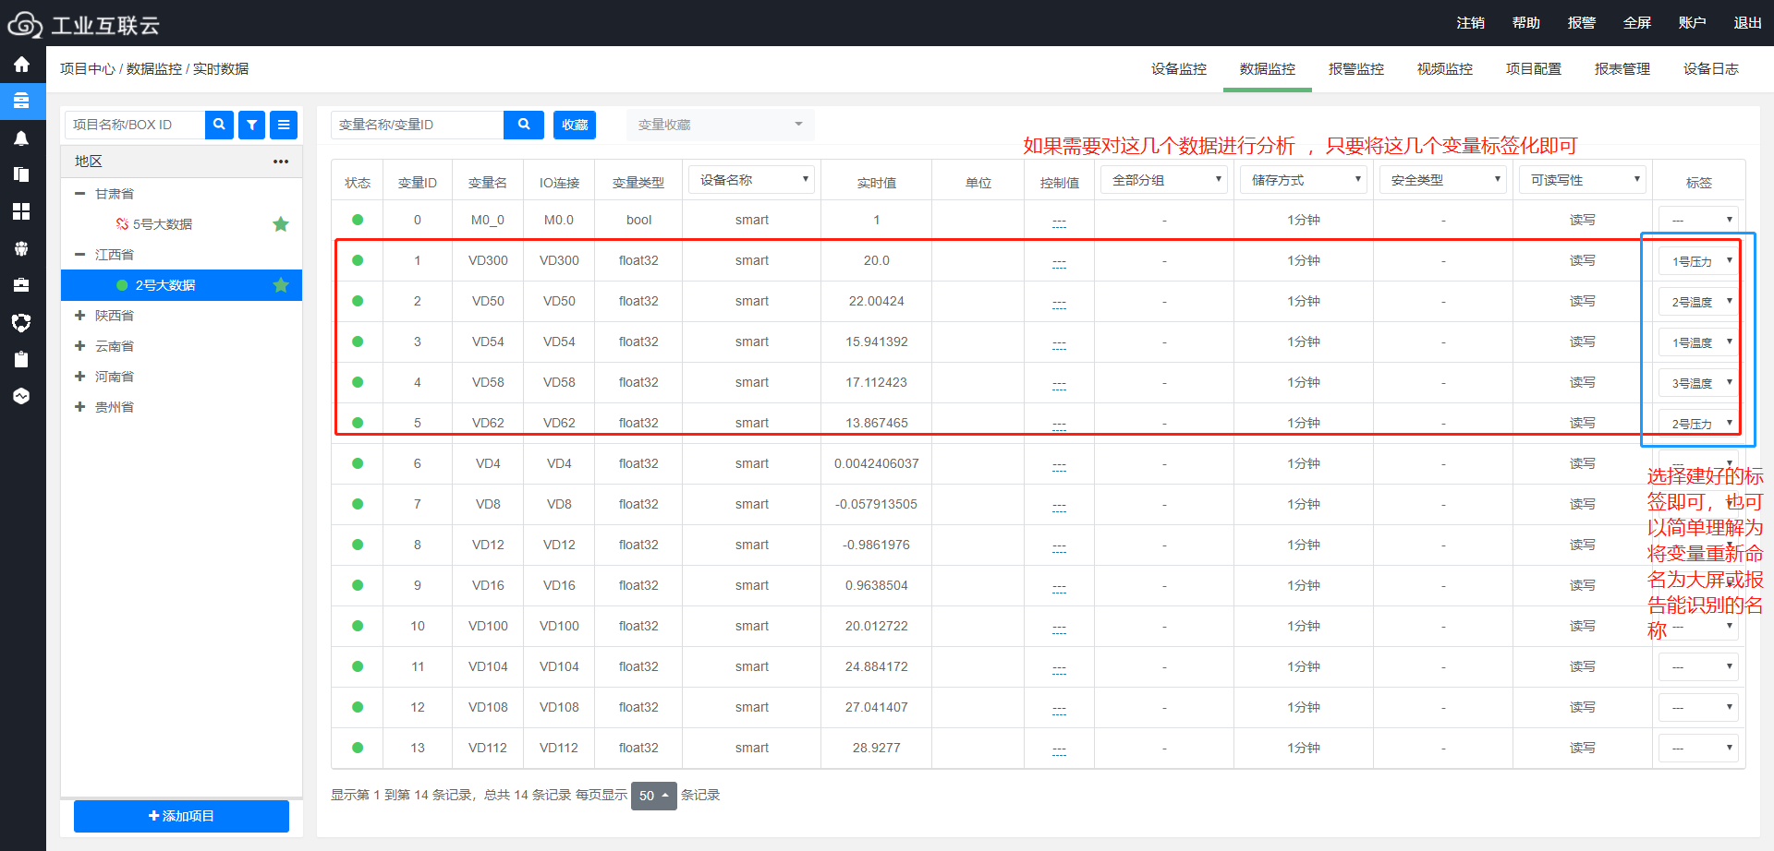Switch to the 项目配置 tab
The width and height of the screenshot is (1774, 851).
point(1534,69)
